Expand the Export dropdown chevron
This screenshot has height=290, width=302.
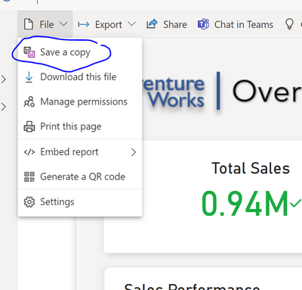point(131,24)
